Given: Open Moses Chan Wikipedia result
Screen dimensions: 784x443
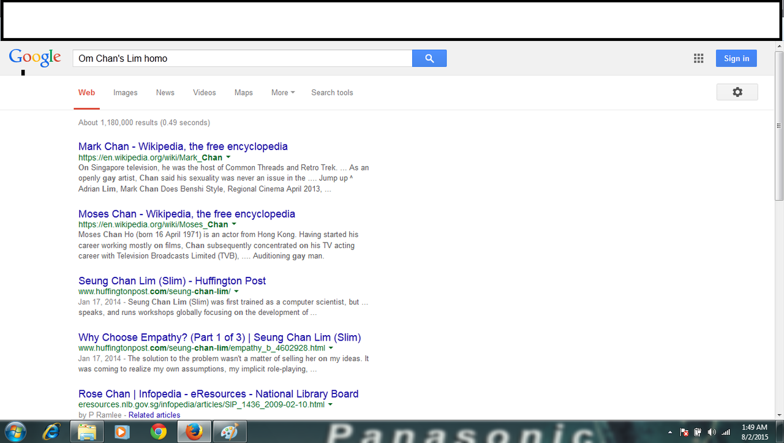Looking at the screenshot, I should 187,214.
